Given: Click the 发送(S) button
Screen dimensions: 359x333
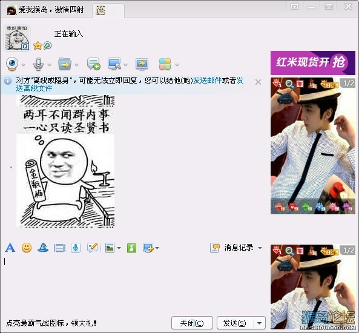Looking at the screenshot, I should pyautogui.click(x=235, y=323).
